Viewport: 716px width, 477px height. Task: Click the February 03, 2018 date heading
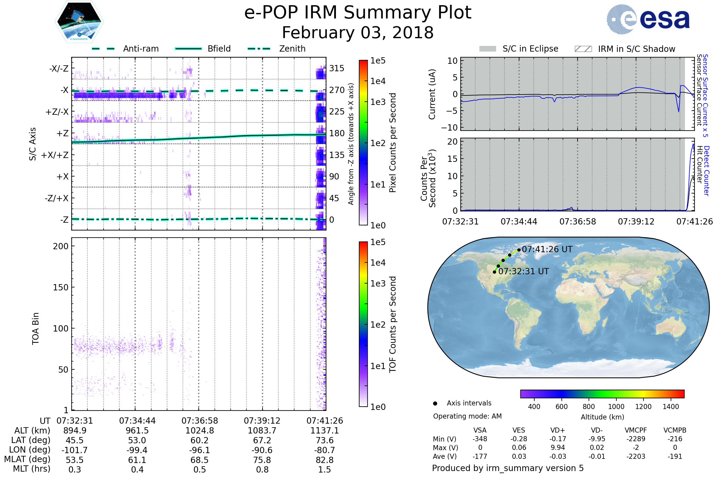pyautogui.click(x=358, y=33)
